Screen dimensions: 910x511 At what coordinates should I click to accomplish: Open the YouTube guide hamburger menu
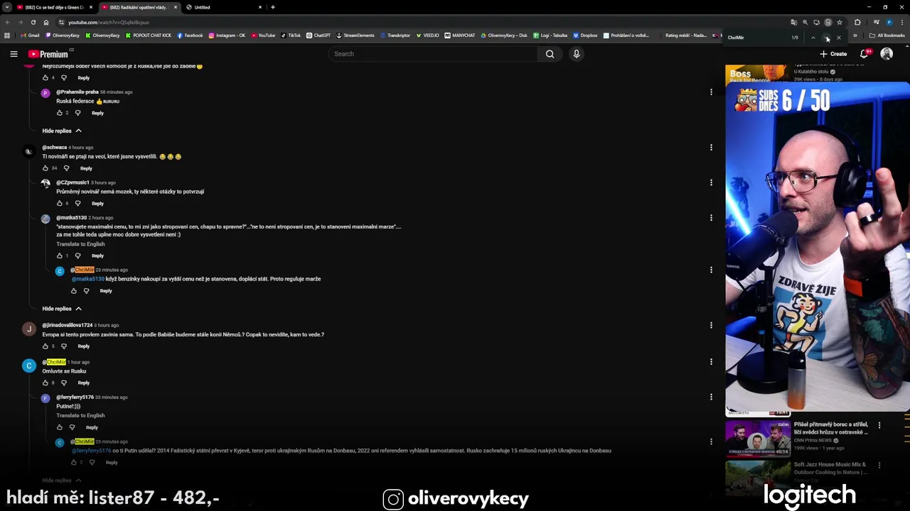(x=14, y=54)
